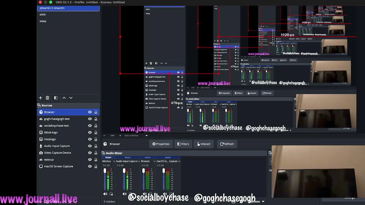The height and width of the screenshot is (205, 365).
Task: Toggle visibility of wassup source
Action: tap(90, 160)
